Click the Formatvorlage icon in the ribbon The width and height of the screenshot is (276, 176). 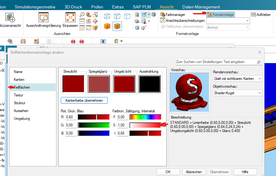point(209,15)
